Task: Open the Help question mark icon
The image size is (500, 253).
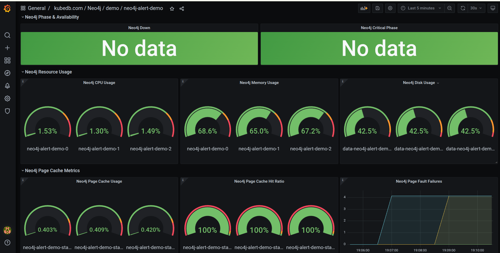Action: (x=7, y=243)
